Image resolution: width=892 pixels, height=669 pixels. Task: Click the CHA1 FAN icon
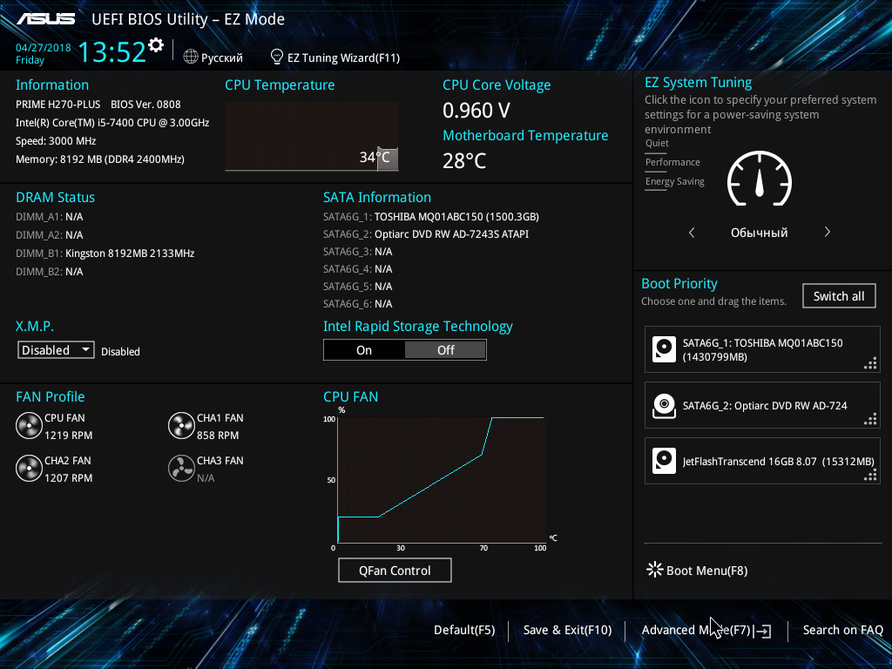pyautogui.click(x=181, y=426)
